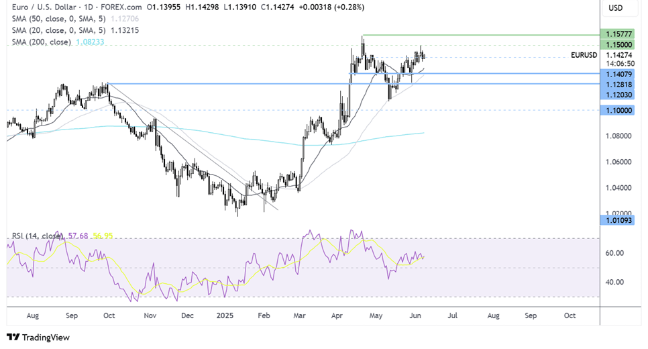Click the green 1.15777 price label
Viewport: 648px width, 349px height.
pyautogui.click(x=619, y=34)
